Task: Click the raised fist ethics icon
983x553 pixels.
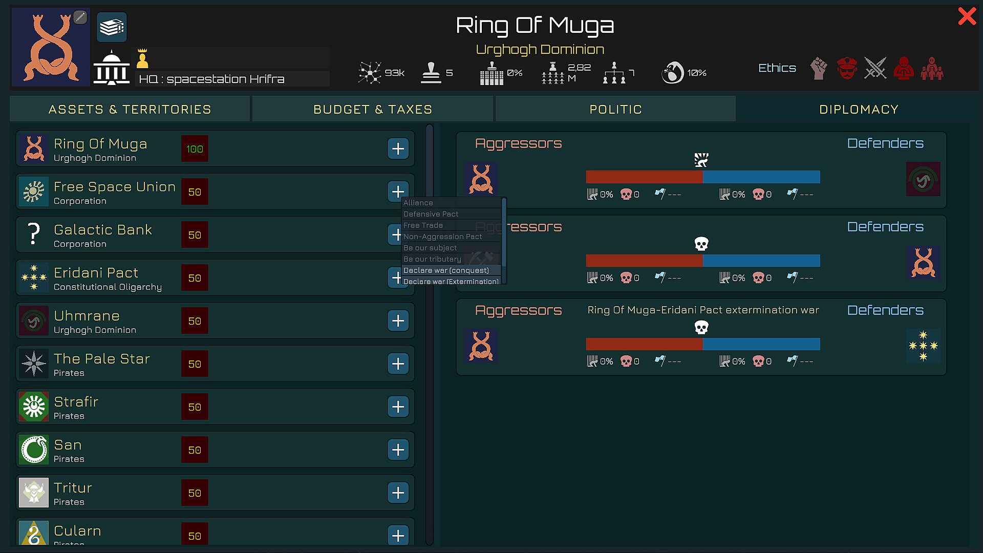Action: tap(819, 68)
